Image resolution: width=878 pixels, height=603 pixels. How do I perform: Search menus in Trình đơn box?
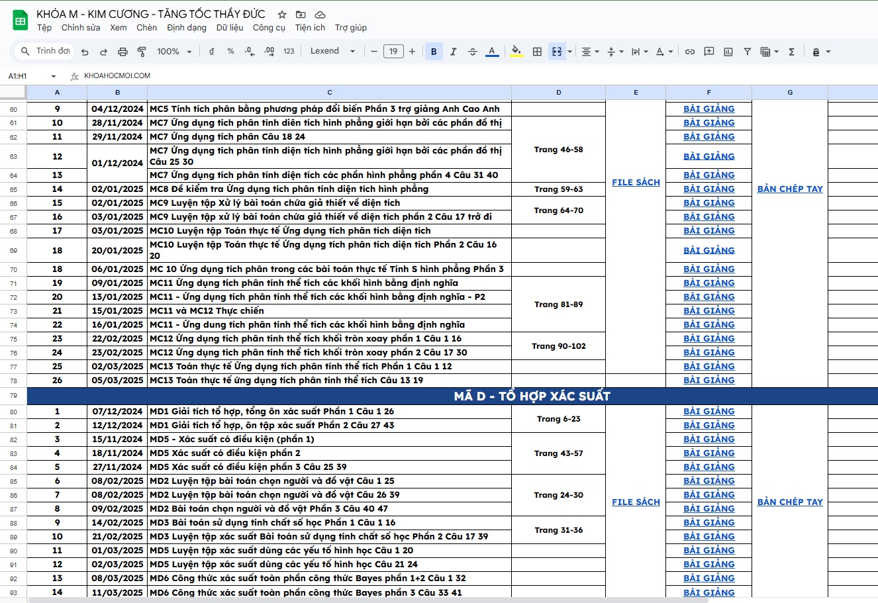point(46,51)
